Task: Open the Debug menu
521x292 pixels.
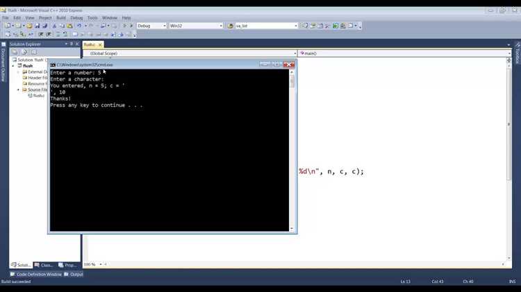Action: [76, 17]
